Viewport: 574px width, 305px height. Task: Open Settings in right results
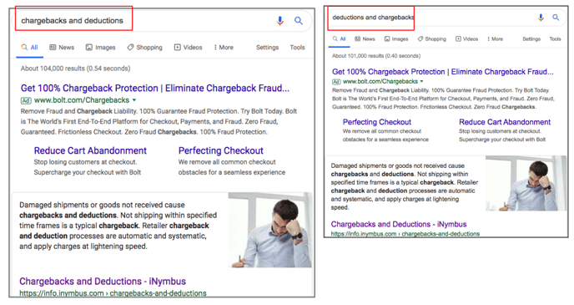click(x=531, y=39)
